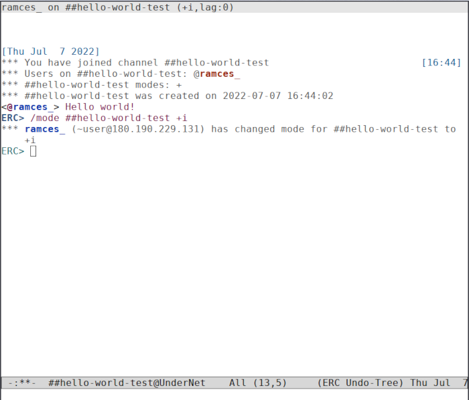Click the date stamp [Thu Jul 7 2022]
The image size is (469, 400).
[50, 52]
